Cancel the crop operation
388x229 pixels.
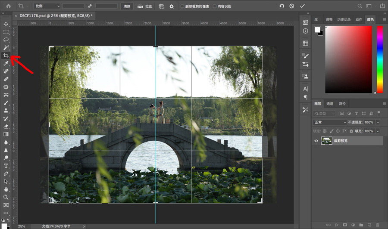point(292,6)
